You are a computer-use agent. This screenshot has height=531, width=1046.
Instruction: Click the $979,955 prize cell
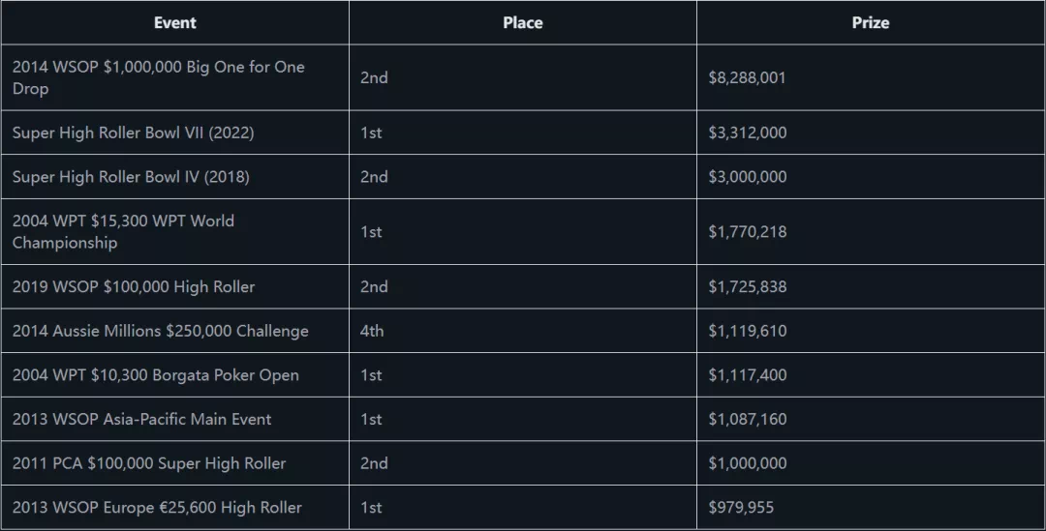pos(741,508)
